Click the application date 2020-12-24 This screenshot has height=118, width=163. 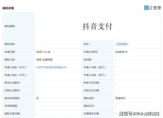coord(43,52)
